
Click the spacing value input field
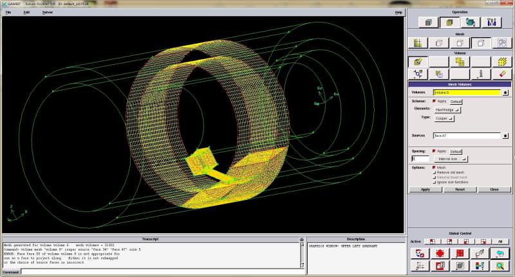(420, 159)
